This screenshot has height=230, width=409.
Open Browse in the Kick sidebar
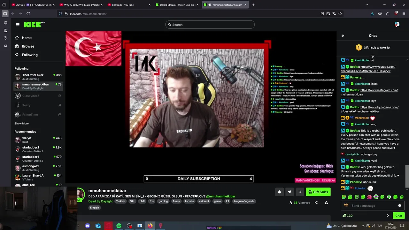coord(28,46)
